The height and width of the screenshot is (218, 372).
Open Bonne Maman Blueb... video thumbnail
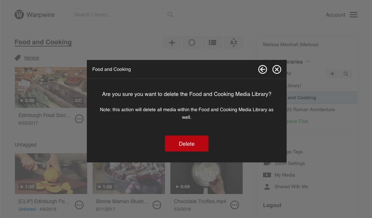click(x=129, y=178)
